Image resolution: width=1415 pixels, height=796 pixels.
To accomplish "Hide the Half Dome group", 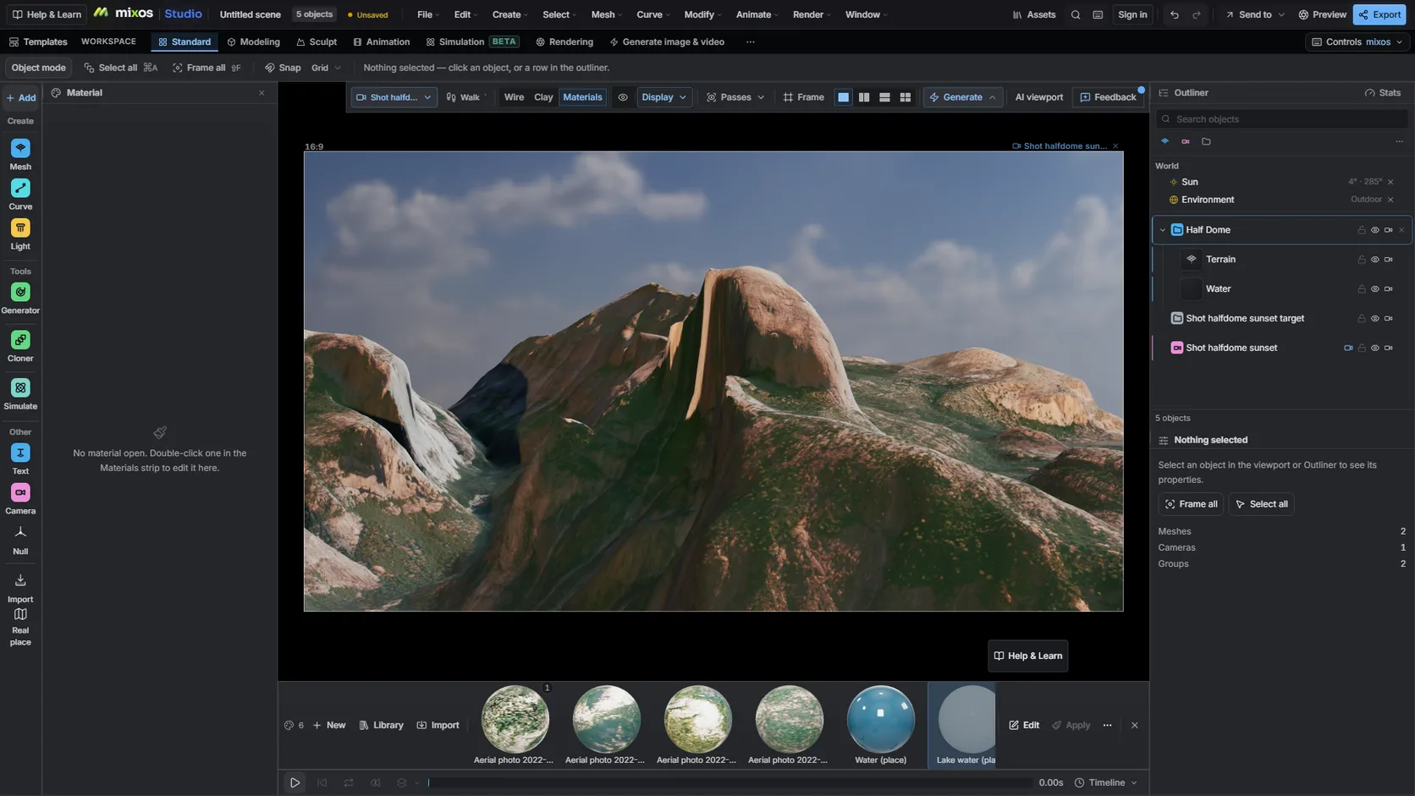I will pos(1374,230).
